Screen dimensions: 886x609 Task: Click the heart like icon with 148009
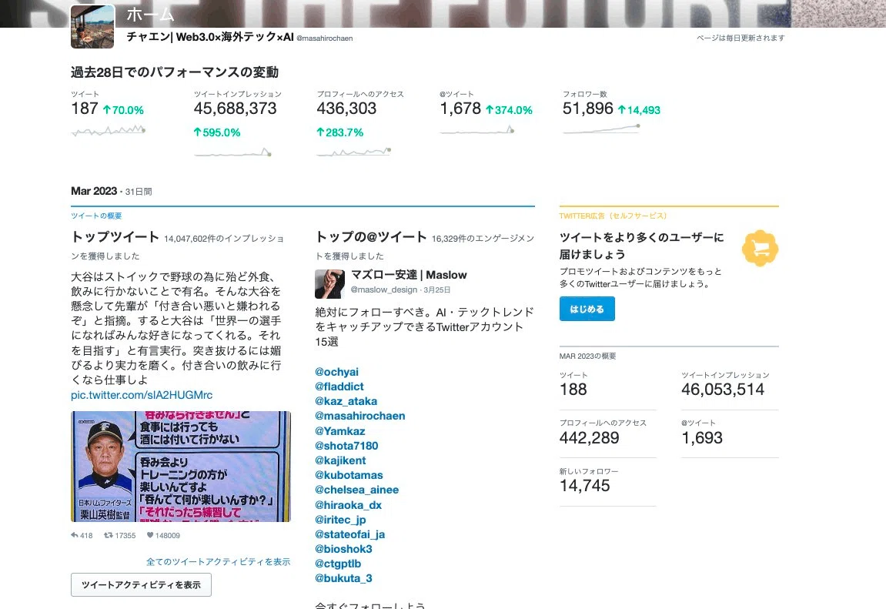point(150,535)
